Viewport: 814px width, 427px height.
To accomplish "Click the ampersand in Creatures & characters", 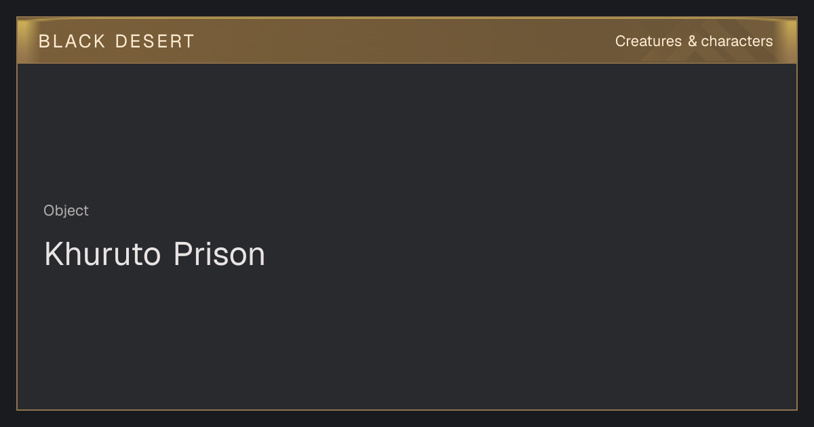I will coord(692,41).
